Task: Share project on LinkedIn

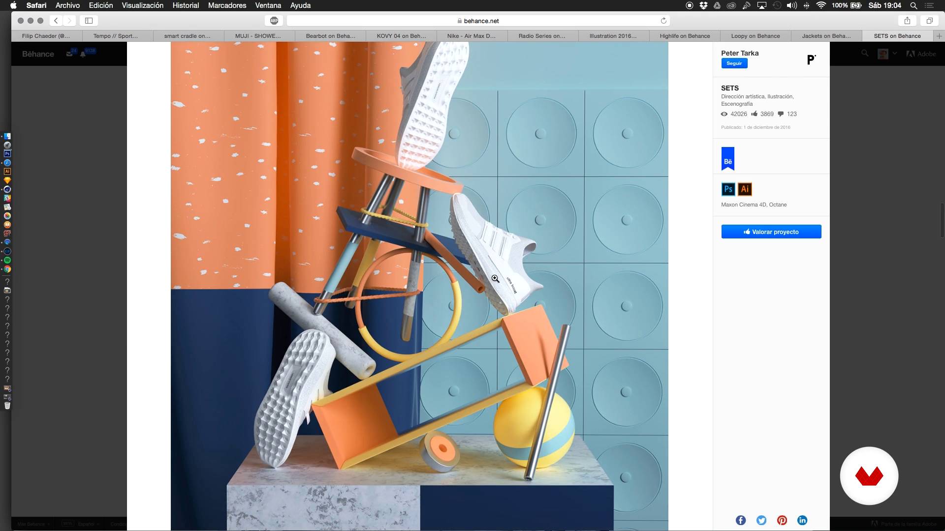Action: coord(802,520)
